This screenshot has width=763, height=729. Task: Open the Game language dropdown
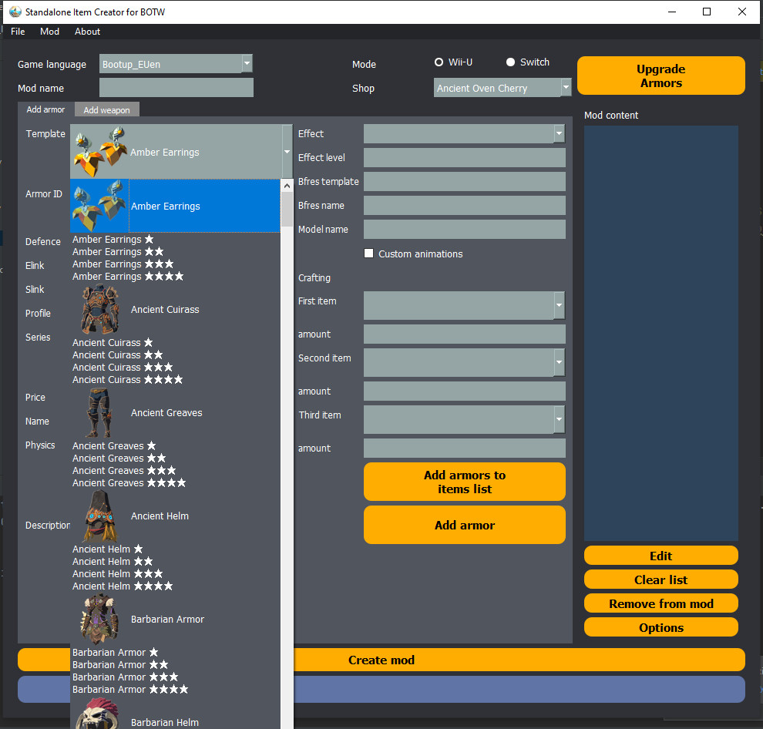click(x=246, y=64)
